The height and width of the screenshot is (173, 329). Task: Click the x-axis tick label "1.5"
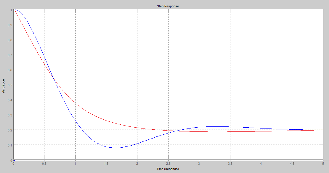(x=106, y=164)
